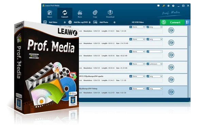
Task: Expand the Add Video dropdown arrow
Action: coord(65,22)
